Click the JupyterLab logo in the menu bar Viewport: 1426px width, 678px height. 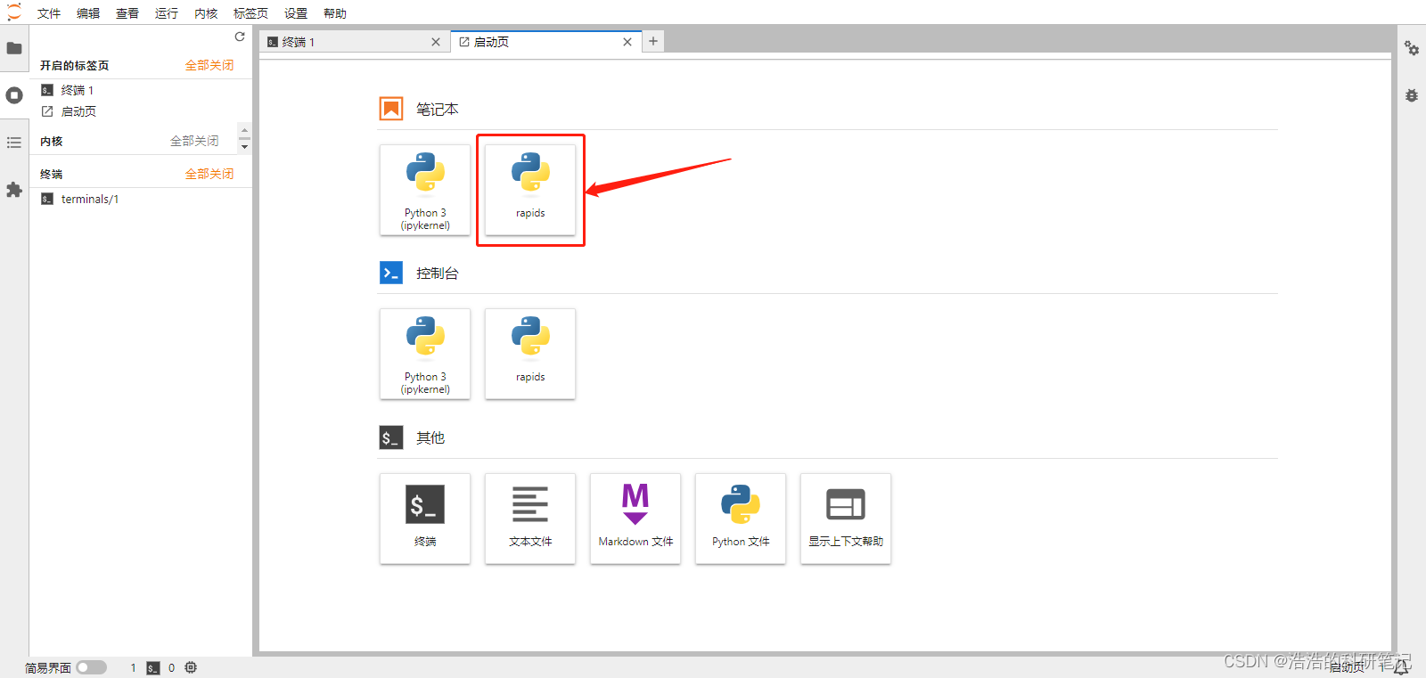[14, 12]
